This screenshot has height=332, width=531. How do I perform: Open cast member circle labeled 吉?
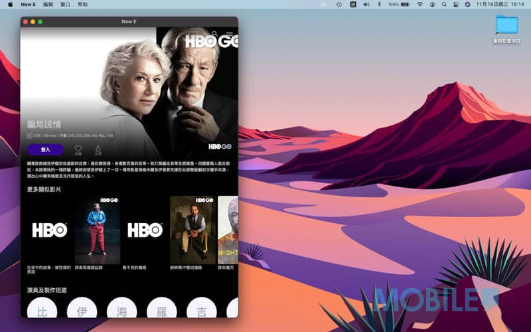[201, 311]
